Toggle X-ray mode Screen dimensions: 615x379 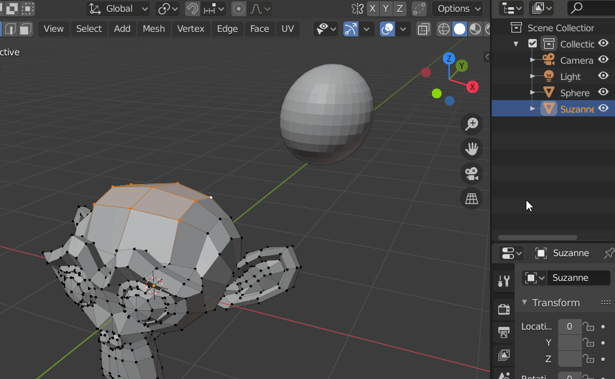[x=423, y=29]
